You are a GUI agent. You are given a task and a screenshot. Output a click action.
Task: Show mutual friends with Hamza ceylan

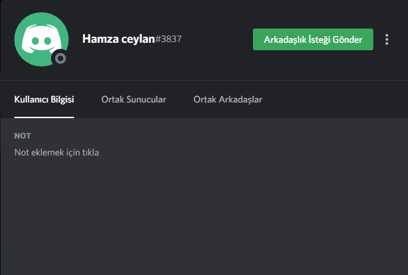click(x=228, y=100)
